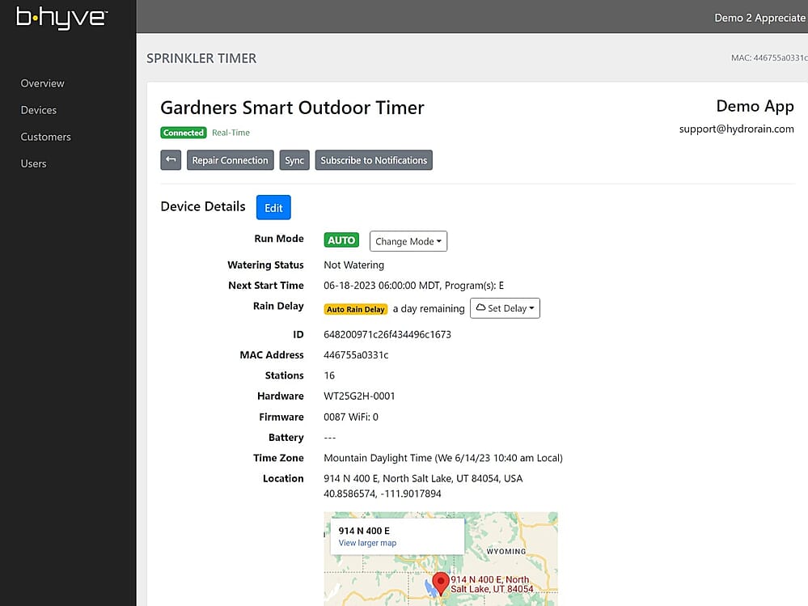Click the AUTO run mode badge
Viewport: 808px width, 606px height.
click(x=341, y=240)
